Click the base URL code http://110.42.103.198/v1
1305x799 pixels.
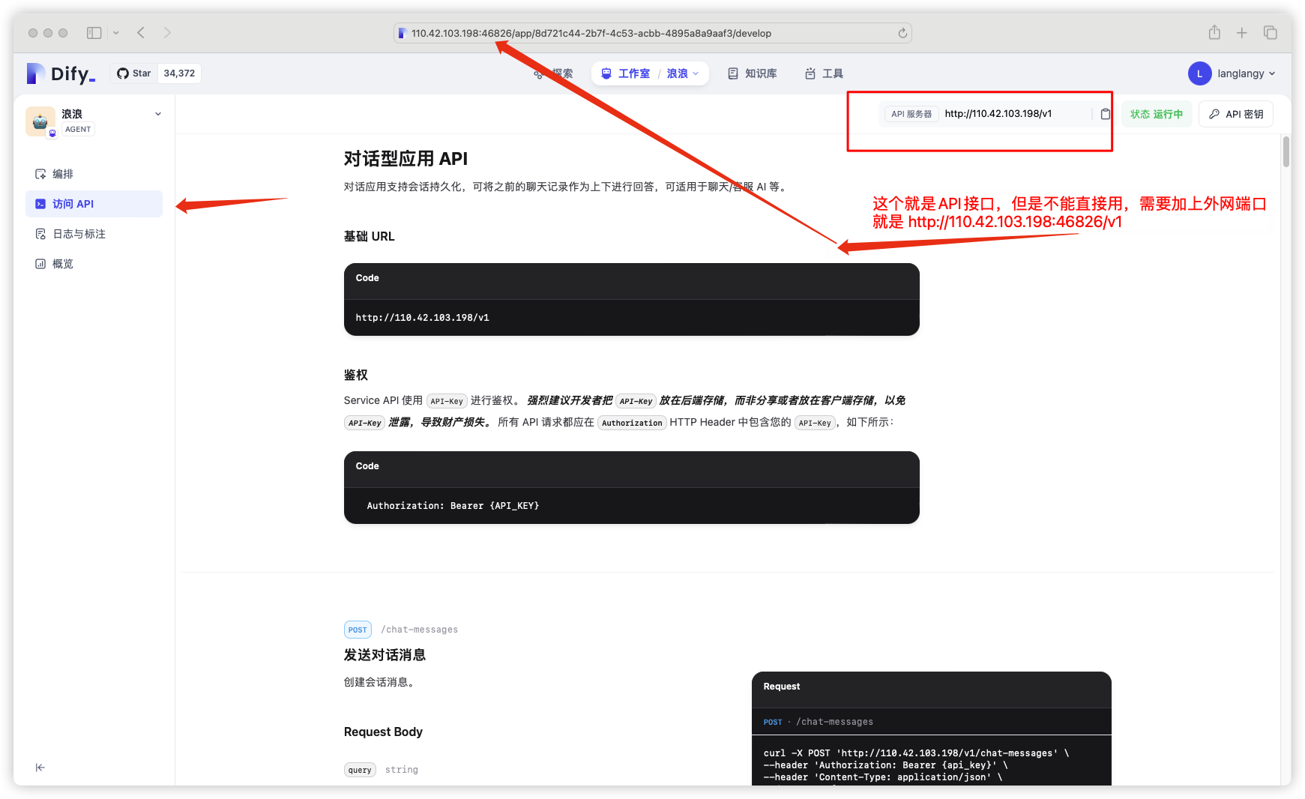[422, 318]
